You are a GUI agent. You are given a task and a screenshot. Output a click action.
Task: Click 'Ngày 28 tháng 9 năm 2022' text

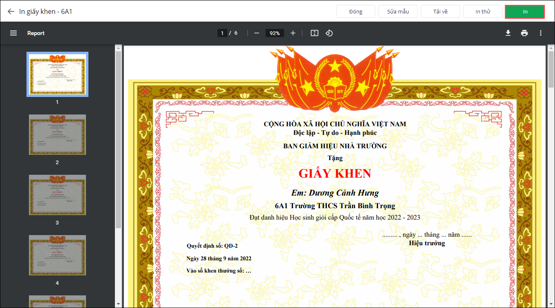tap(219, 259)
